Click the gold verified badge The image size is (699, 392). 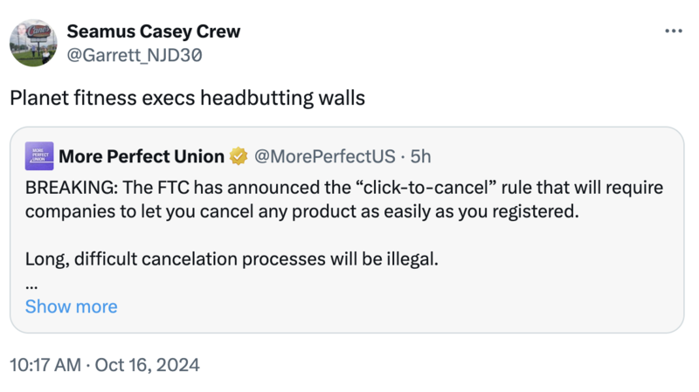click(x=238, y=157)
